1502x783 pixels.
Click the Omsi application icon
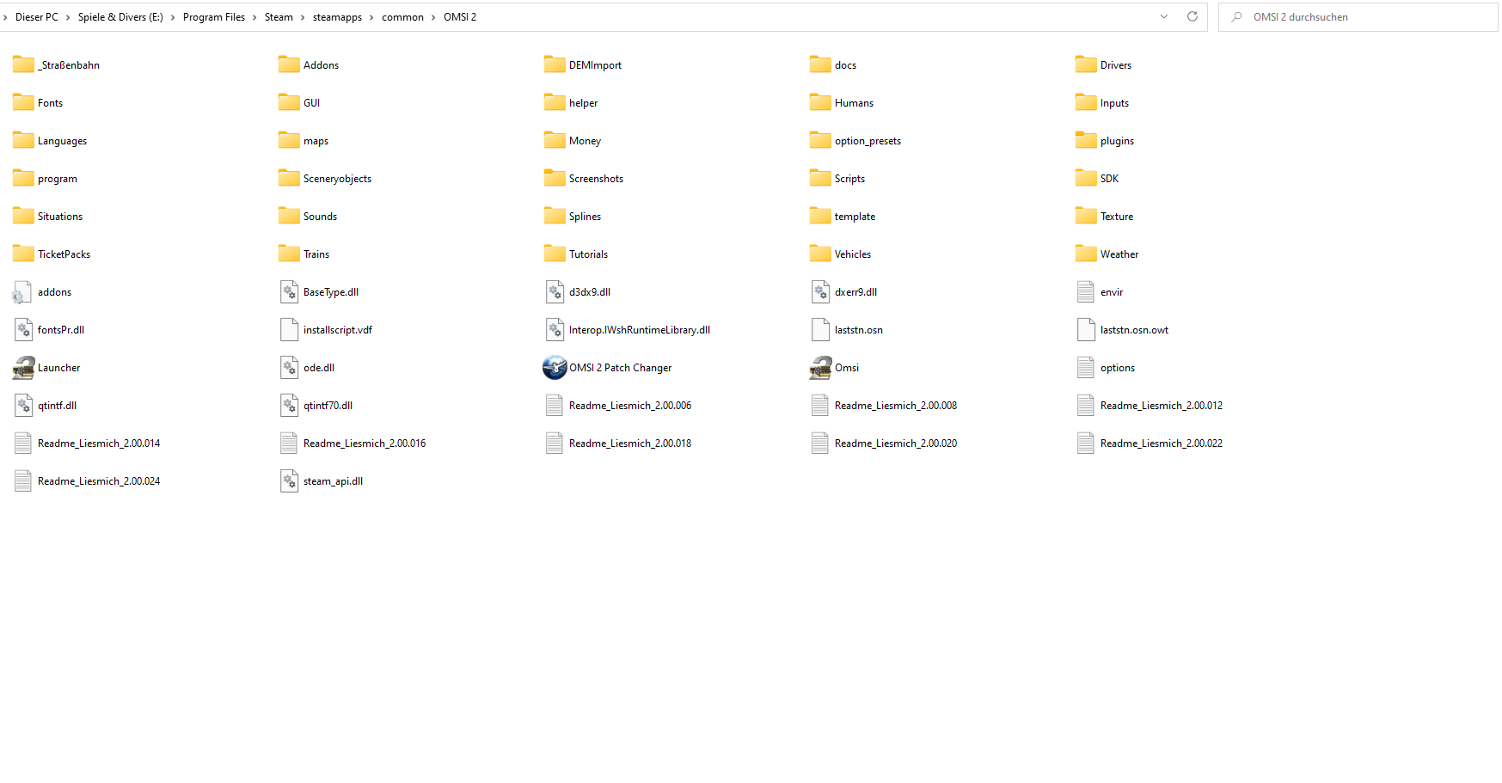click(820, 368)
